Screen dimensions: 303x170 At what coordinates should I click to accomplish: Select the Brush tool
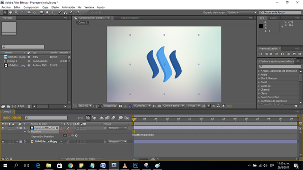coord(60,12)
